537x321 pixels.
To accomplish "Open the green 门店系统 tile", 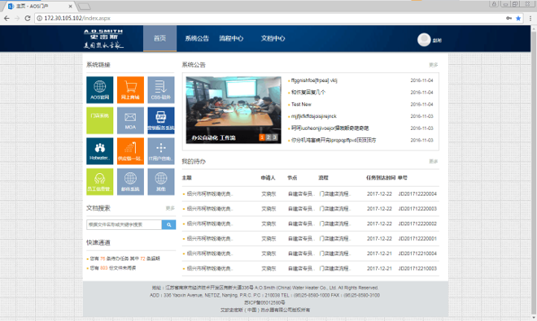I will point(99,120).
